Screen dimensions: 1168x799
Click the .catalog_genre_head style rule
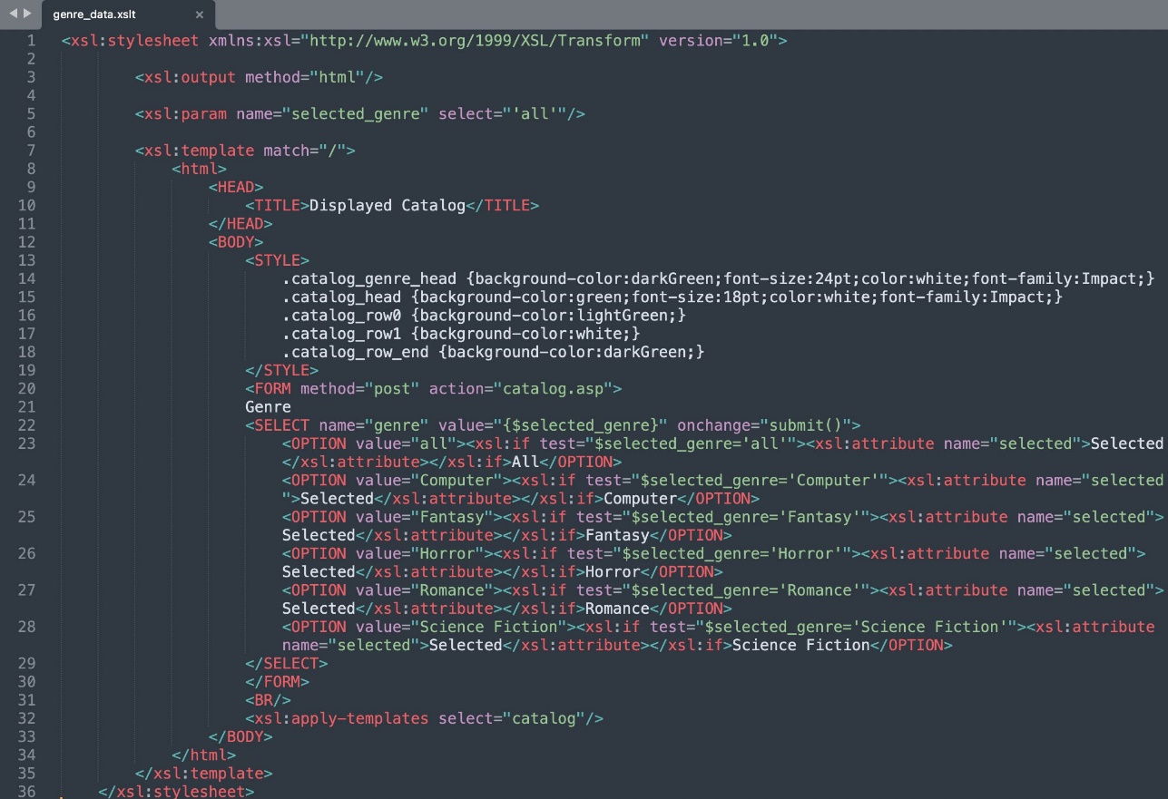point(718,278)
